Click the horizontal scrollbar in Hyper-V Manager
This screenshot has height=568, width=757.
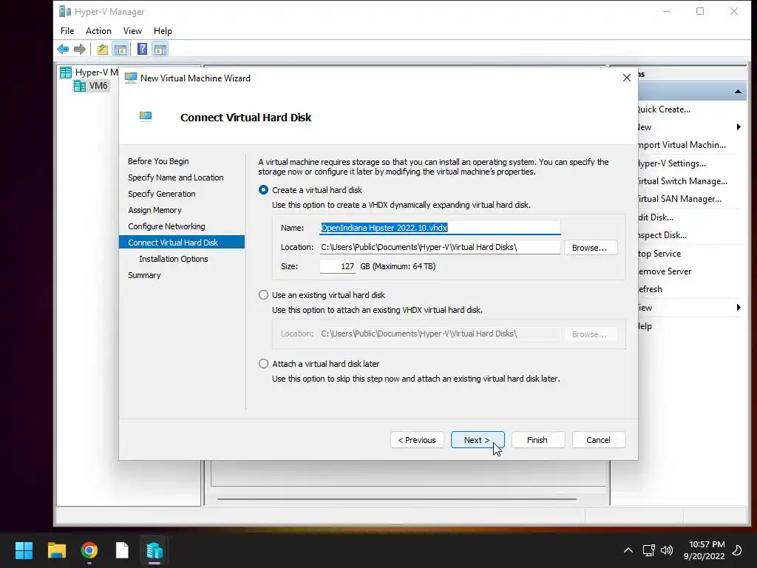(396, 499)
